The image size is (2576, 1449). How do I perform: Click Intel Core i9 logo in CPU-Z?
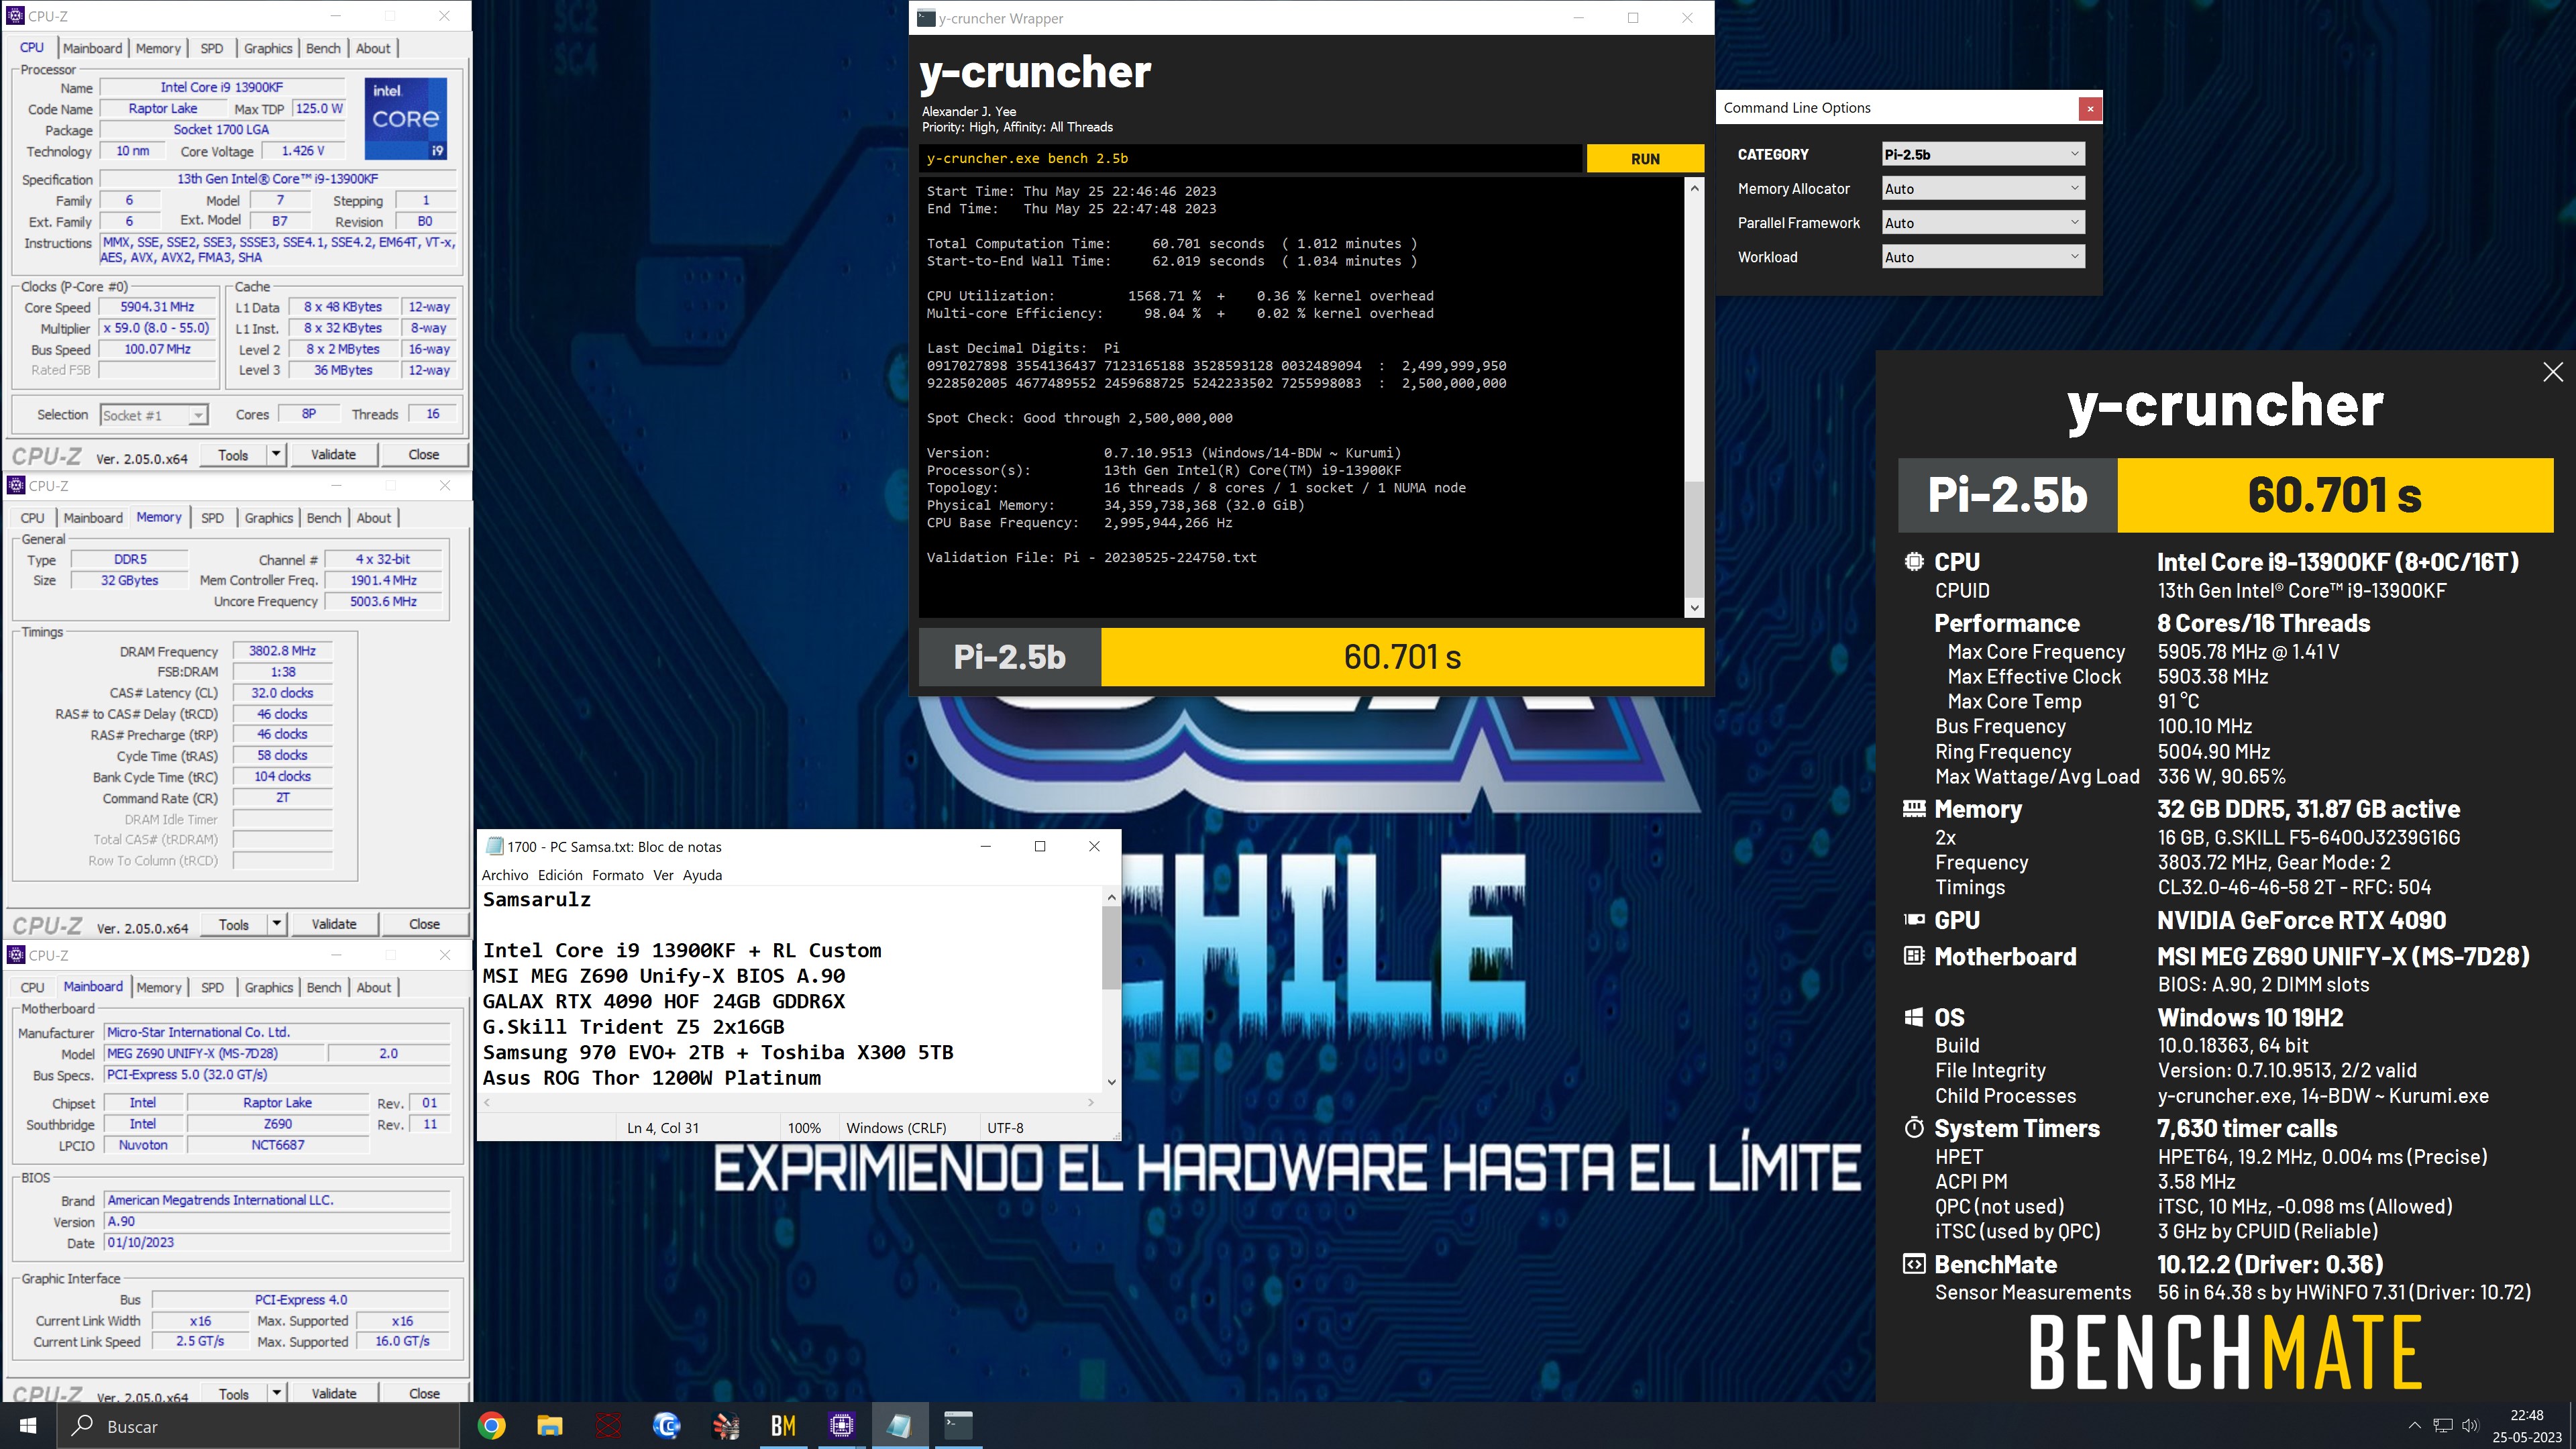[405, 119]
